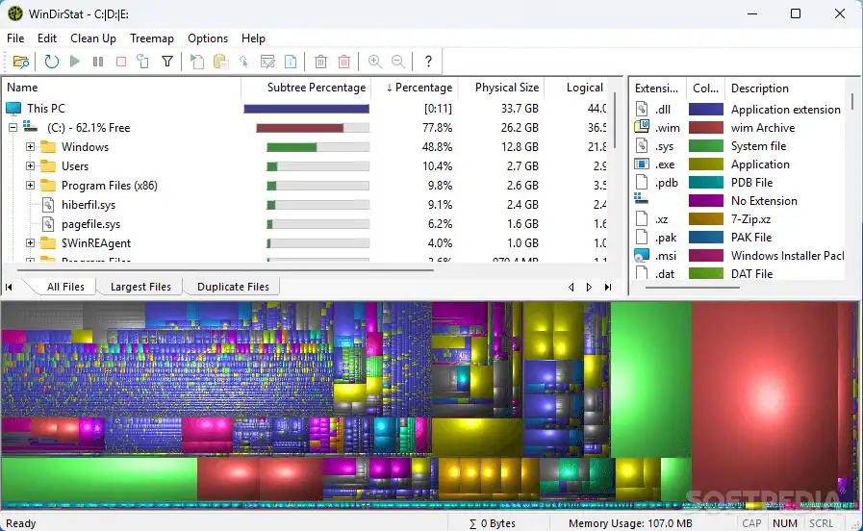Viewport: 863px width, 531px height.
Task: Select the hiberfil.sys file row
Action: click(89, 205)
